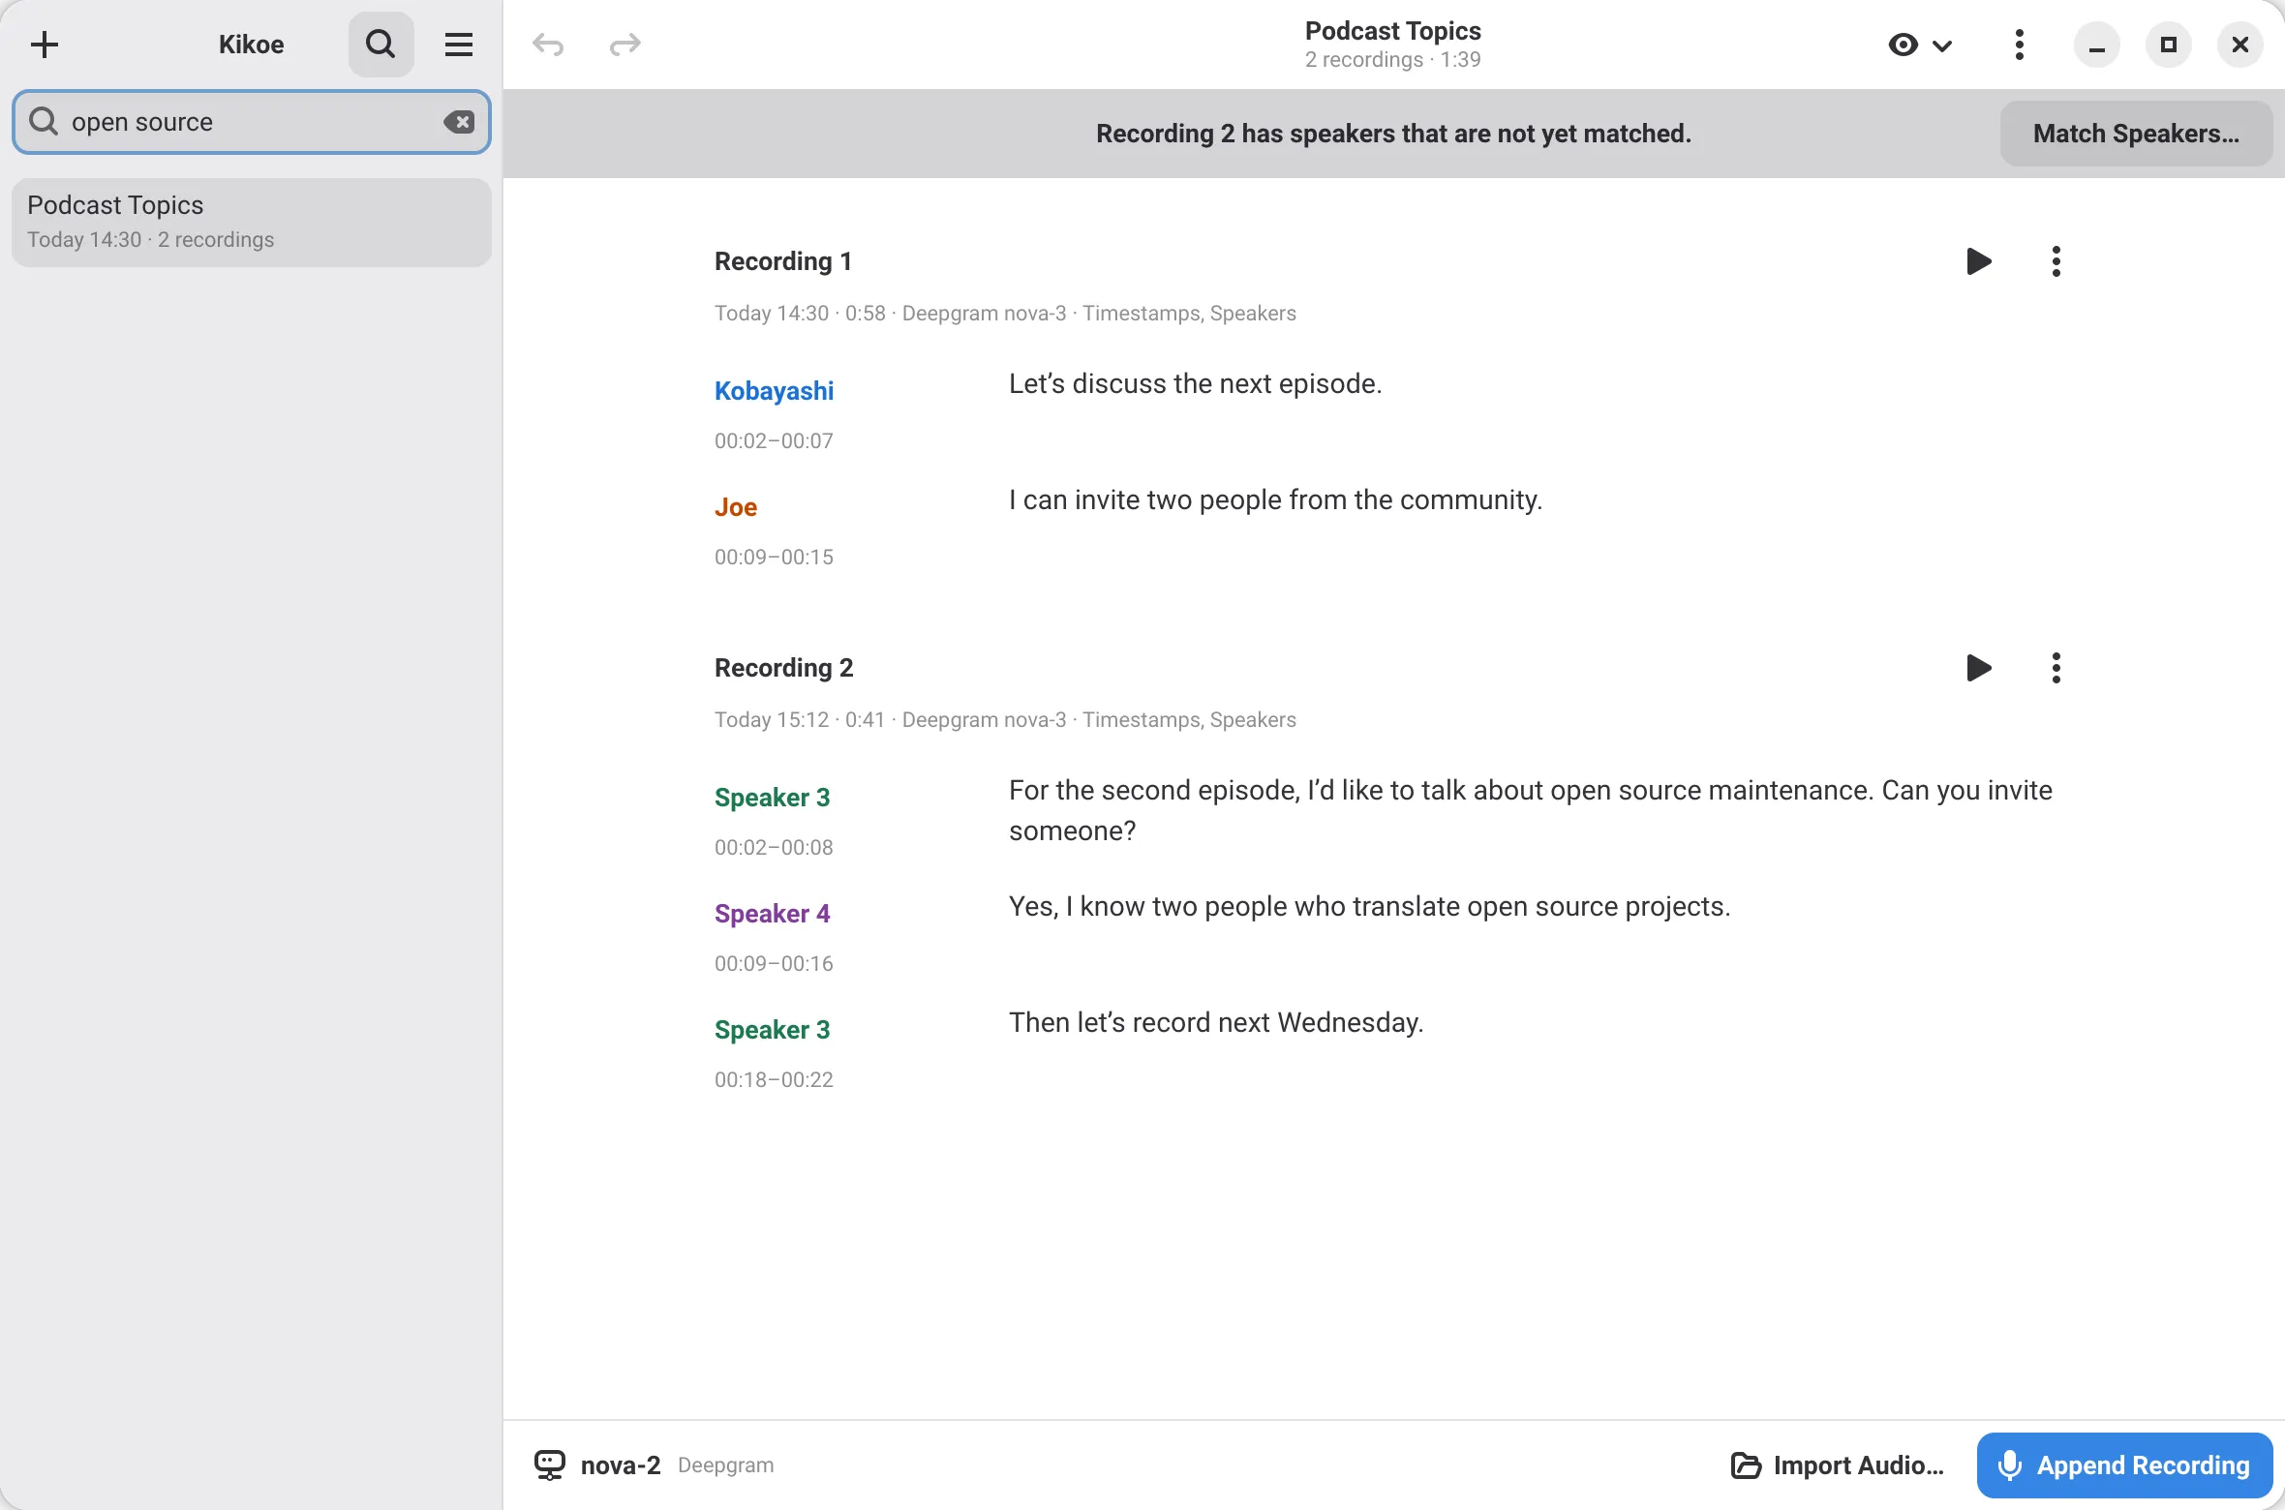Click 'Then let's record next Wednesday.' text

click(1216, 1023)
